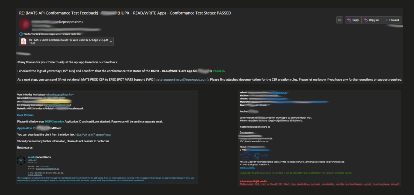414x195 pixels.
Task: Click the 'marketoperations' signature heading
Action: [39, 157]
